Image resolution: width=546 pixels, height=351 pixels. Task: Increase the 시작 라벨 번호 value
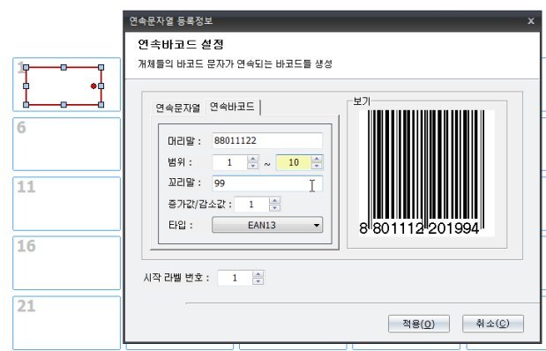click(x=258, y=274)
